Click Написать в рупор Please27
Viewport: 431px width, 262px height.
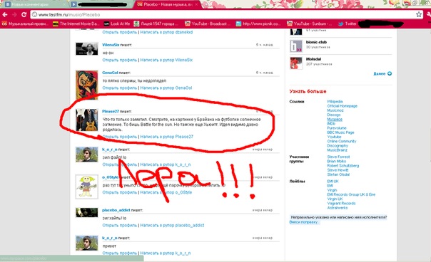pyautogui.click(x=166, y=137)
